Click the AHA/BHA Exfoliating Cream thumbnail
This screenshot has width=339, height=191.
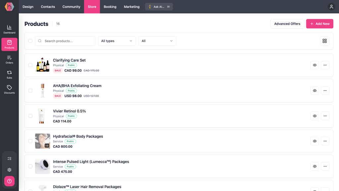(x=43, y=91)
